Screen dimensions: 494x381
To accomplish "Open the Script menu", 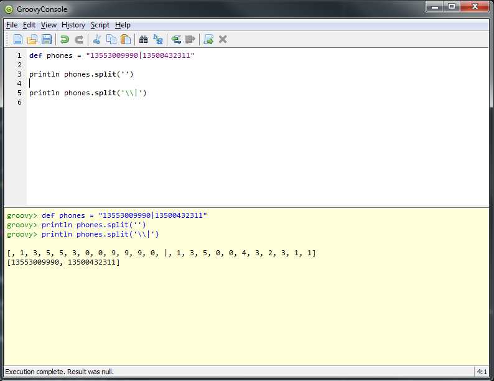I will point(100,25).
